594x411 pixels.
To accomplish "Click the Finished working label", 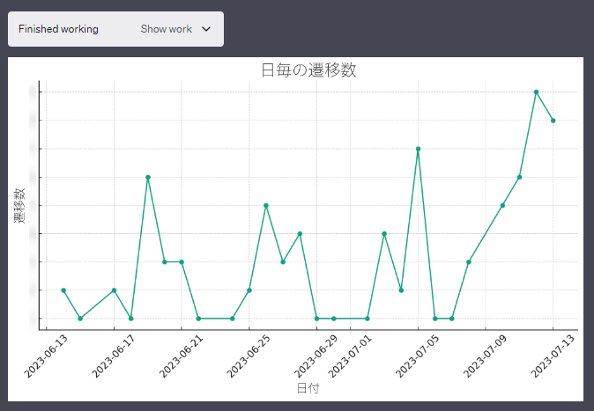I will 58,29.
